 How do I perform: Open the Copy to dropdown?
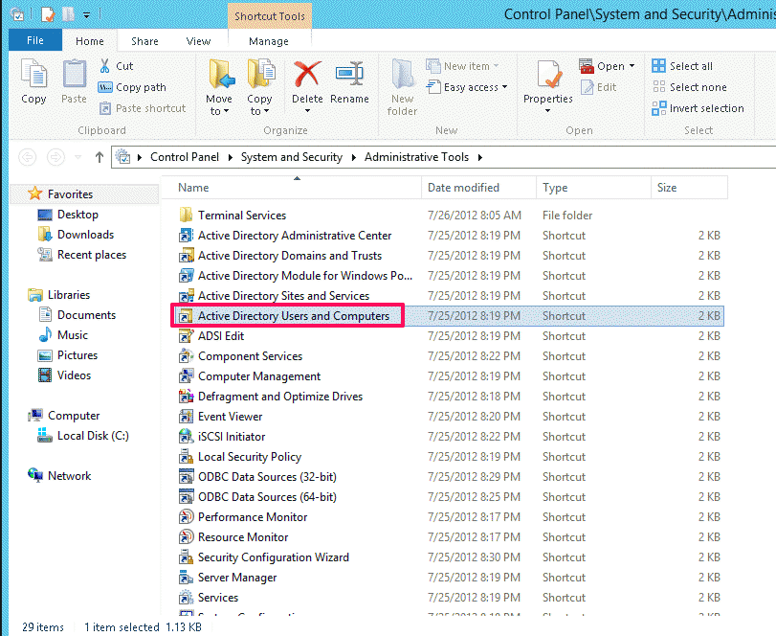coord(260,87)
